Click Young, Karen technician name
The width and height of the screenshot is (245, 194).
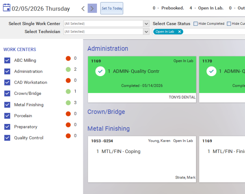[159, 141]
